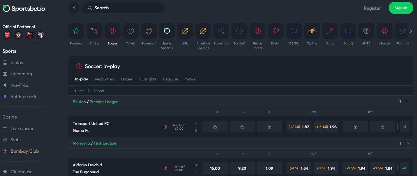Choose the Cycling sport icon
The height and width of the screenshot is (176, 417).
point(312,31)
